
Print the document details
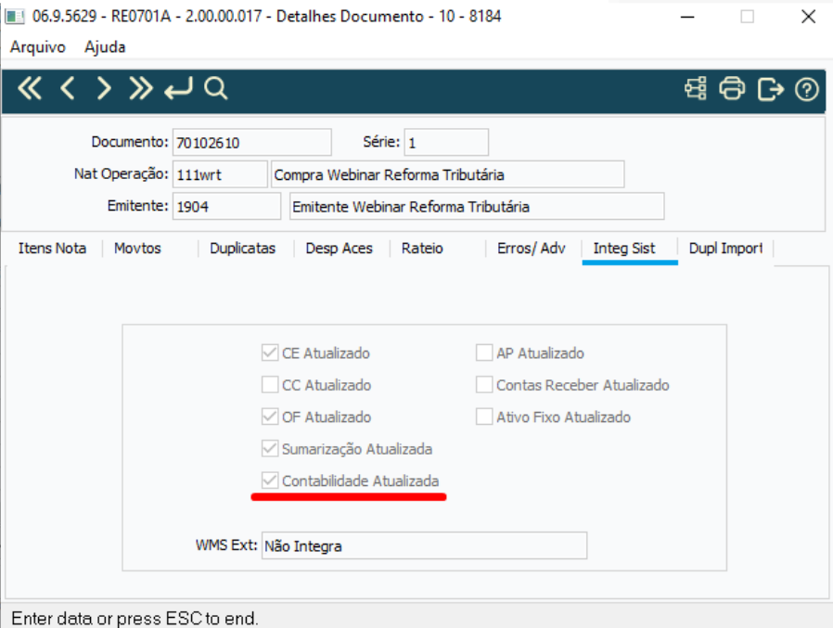click(x=732, y=88)
